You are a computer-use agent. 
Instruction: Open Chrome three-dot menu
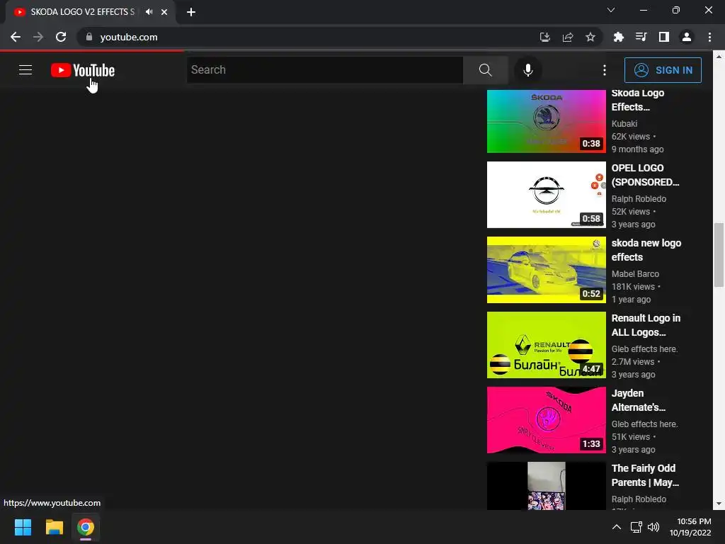[x=709, y=37]
